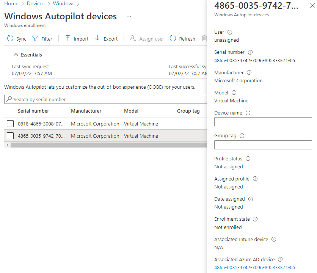Click the Assign user label

pyautogui.click(x=151, y=39)
